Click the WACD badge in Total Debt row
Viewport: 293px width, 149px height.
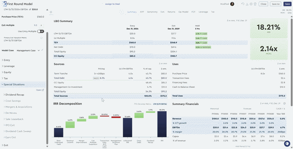pos(96,78)
